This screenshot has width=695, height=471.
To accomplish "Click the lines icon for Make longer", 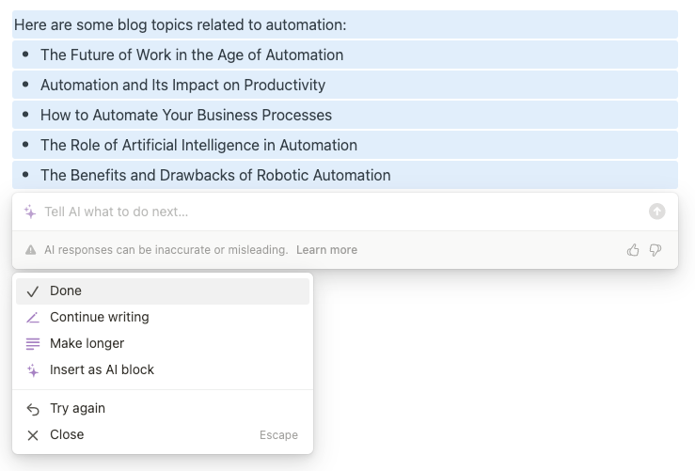I will [33, 344].
